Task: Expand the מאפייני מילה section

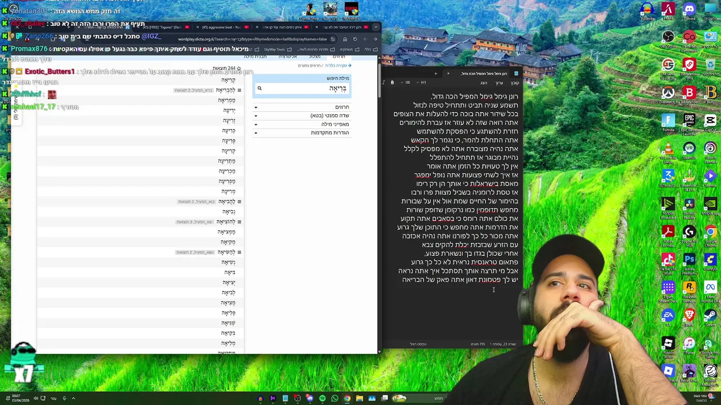Action: [303, 124]
